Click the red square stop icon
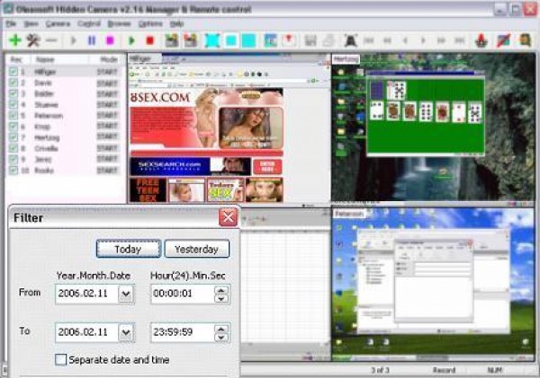The width and height of the screenshot is (540, 378). point(149,40)
